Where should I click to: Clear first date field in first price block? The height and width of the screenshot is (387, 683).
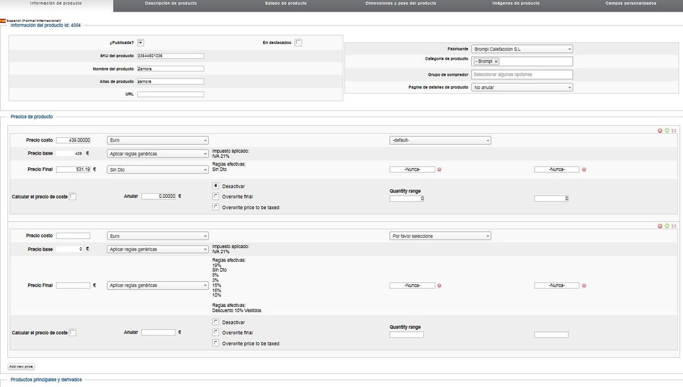(x=439, y=169)
